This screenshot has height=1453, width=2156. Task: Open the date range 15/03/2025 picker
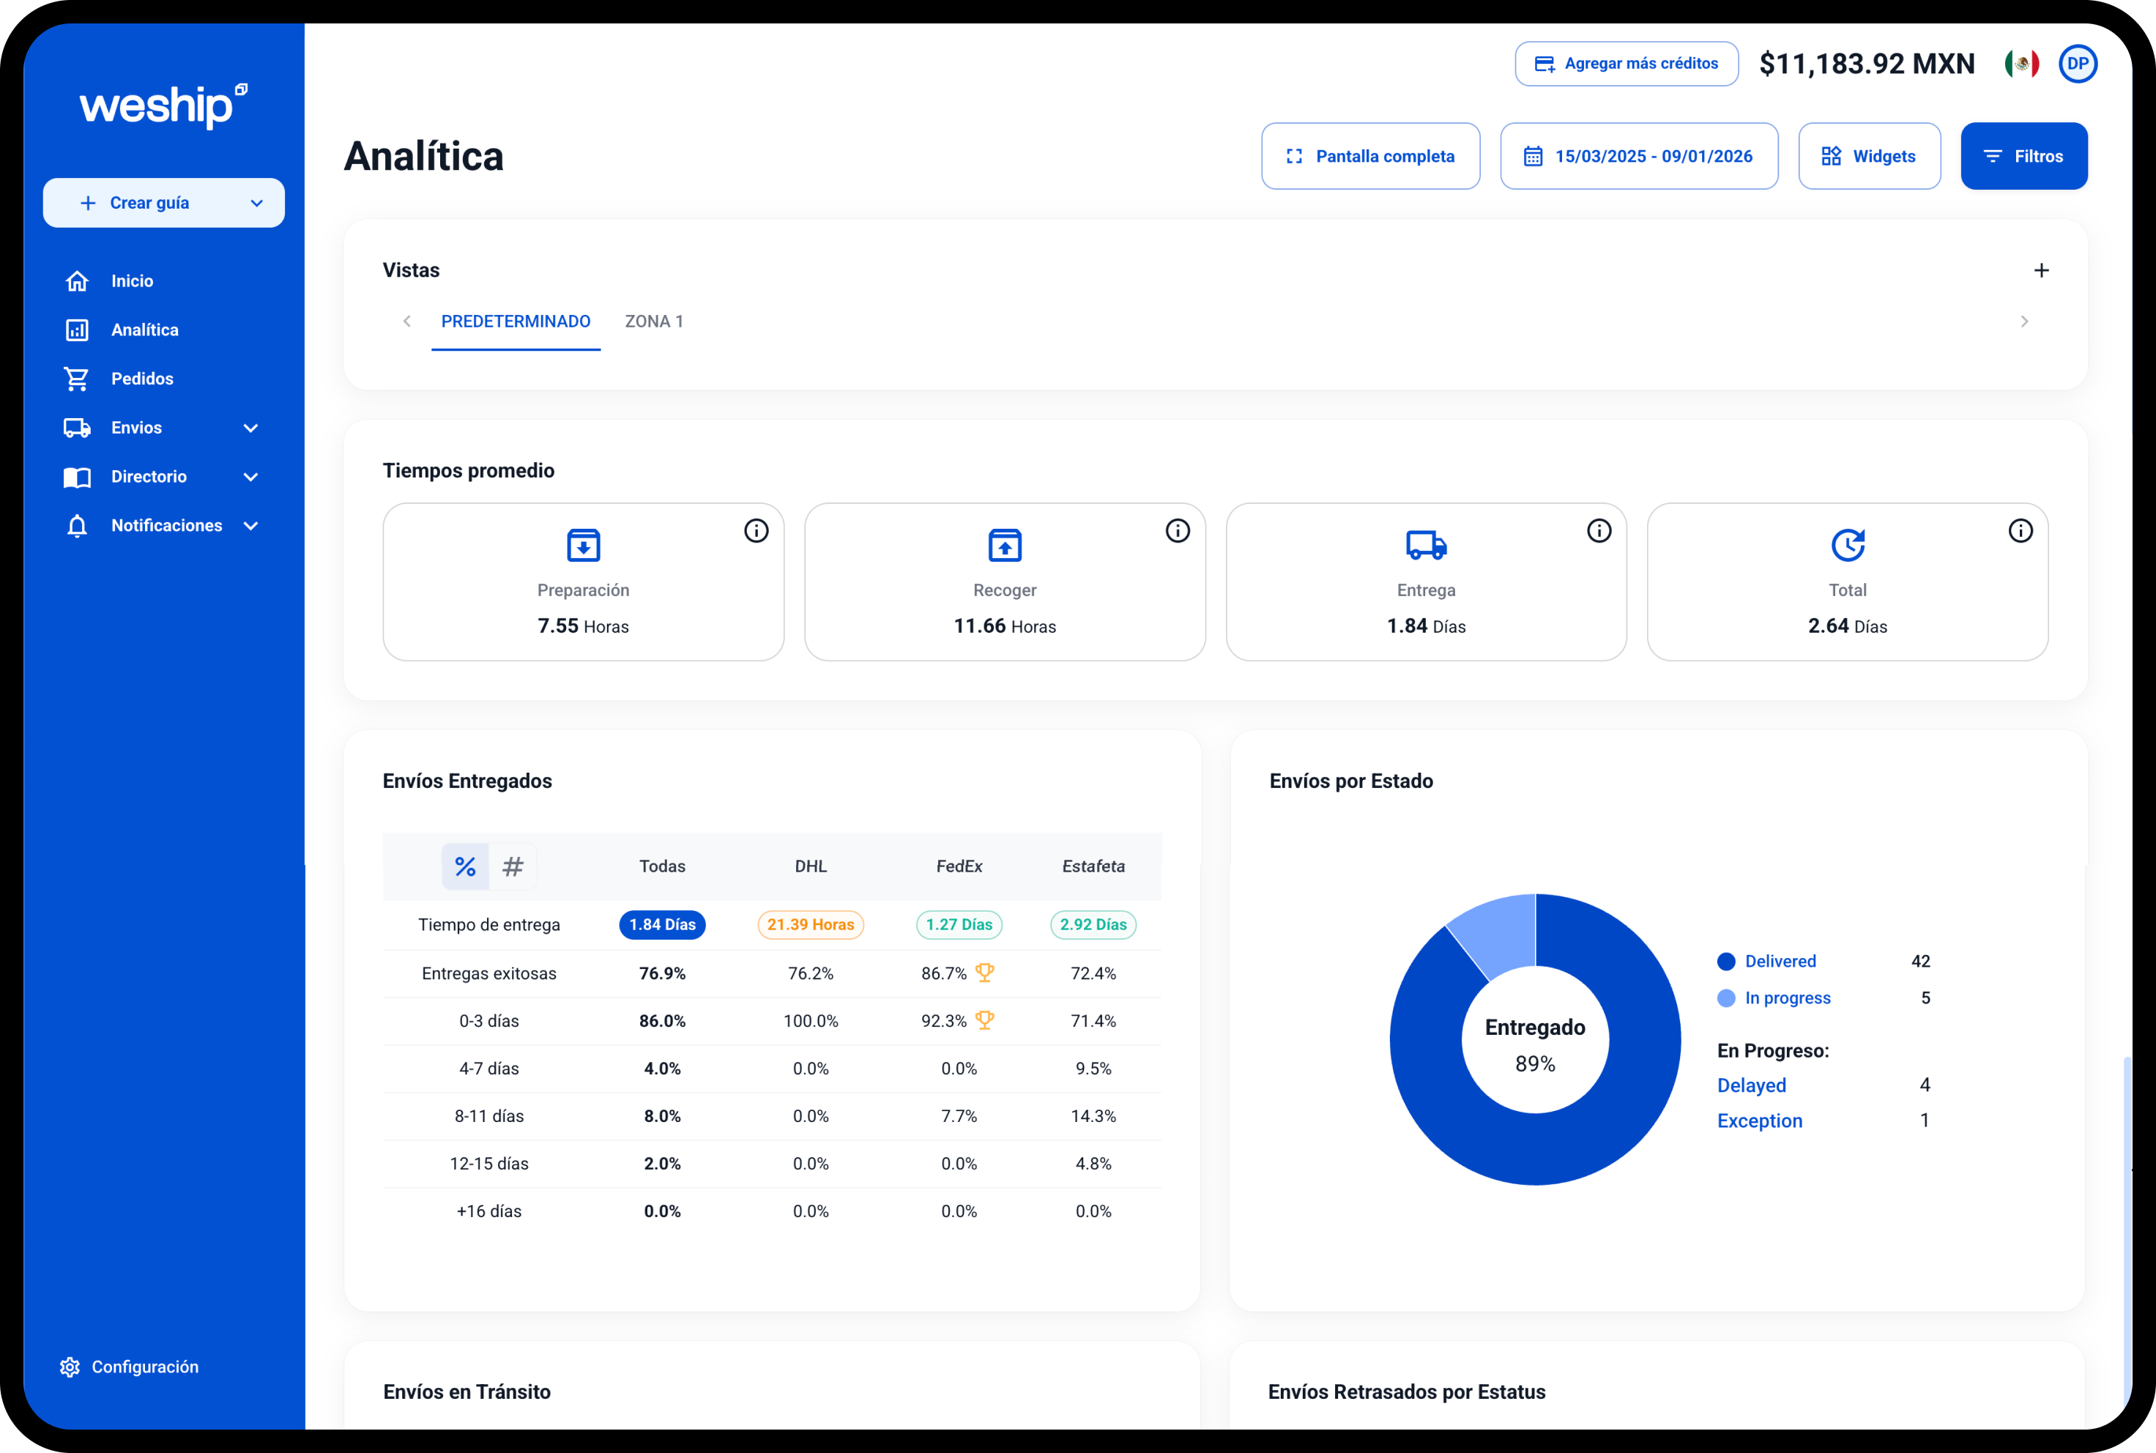pyautogui.click(x=1638, y=157)
